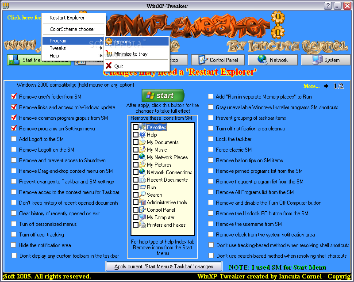Screen dimensions: 354x282
Task: Open the Network tab button
Action: [273, 60]
